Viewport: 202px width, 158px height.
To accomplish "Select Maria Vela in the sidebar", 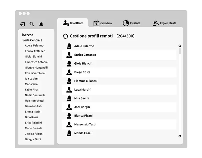I will point(31,84).
